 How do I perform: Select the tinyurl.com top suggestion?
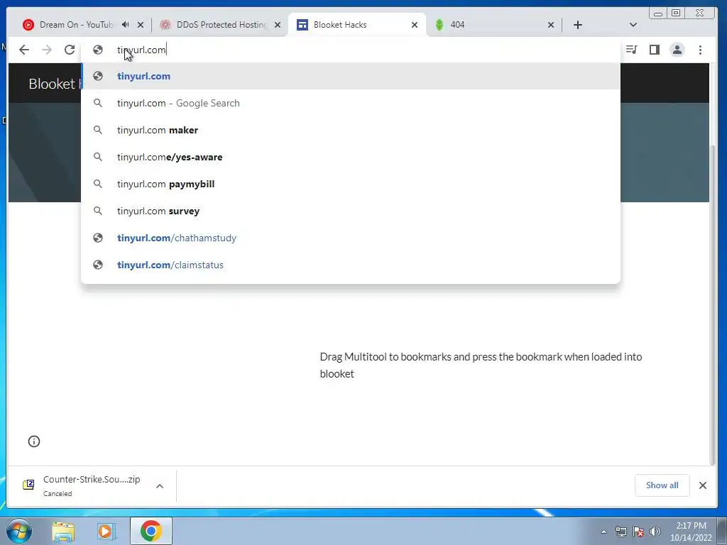point(351,76)
